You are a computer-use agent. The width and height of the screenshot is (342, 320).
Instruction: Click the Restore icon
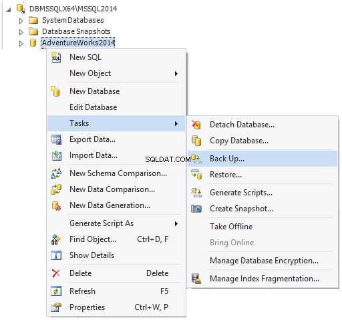click(196, 175)
